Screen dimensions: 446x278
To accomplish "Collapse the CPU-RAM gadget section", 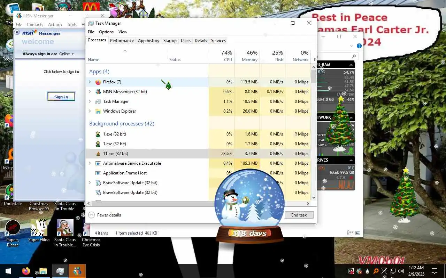I will click(351, 65).
